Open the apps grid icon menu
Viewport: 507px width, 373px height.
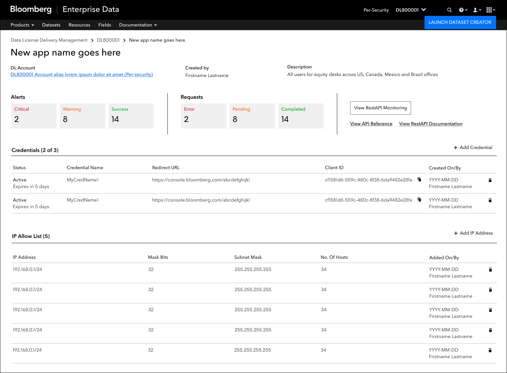click(x=490, y=10)
